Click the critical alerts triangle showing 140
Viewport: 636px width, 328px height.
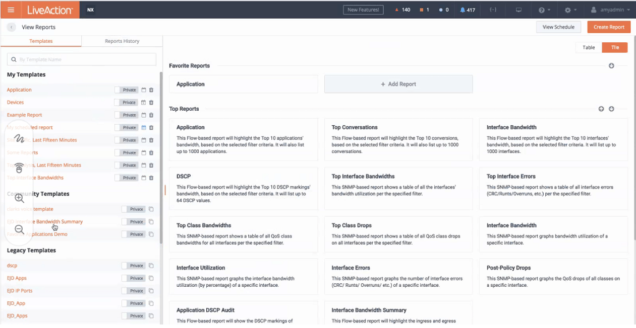pyautogui.click(x=402, y=10)
